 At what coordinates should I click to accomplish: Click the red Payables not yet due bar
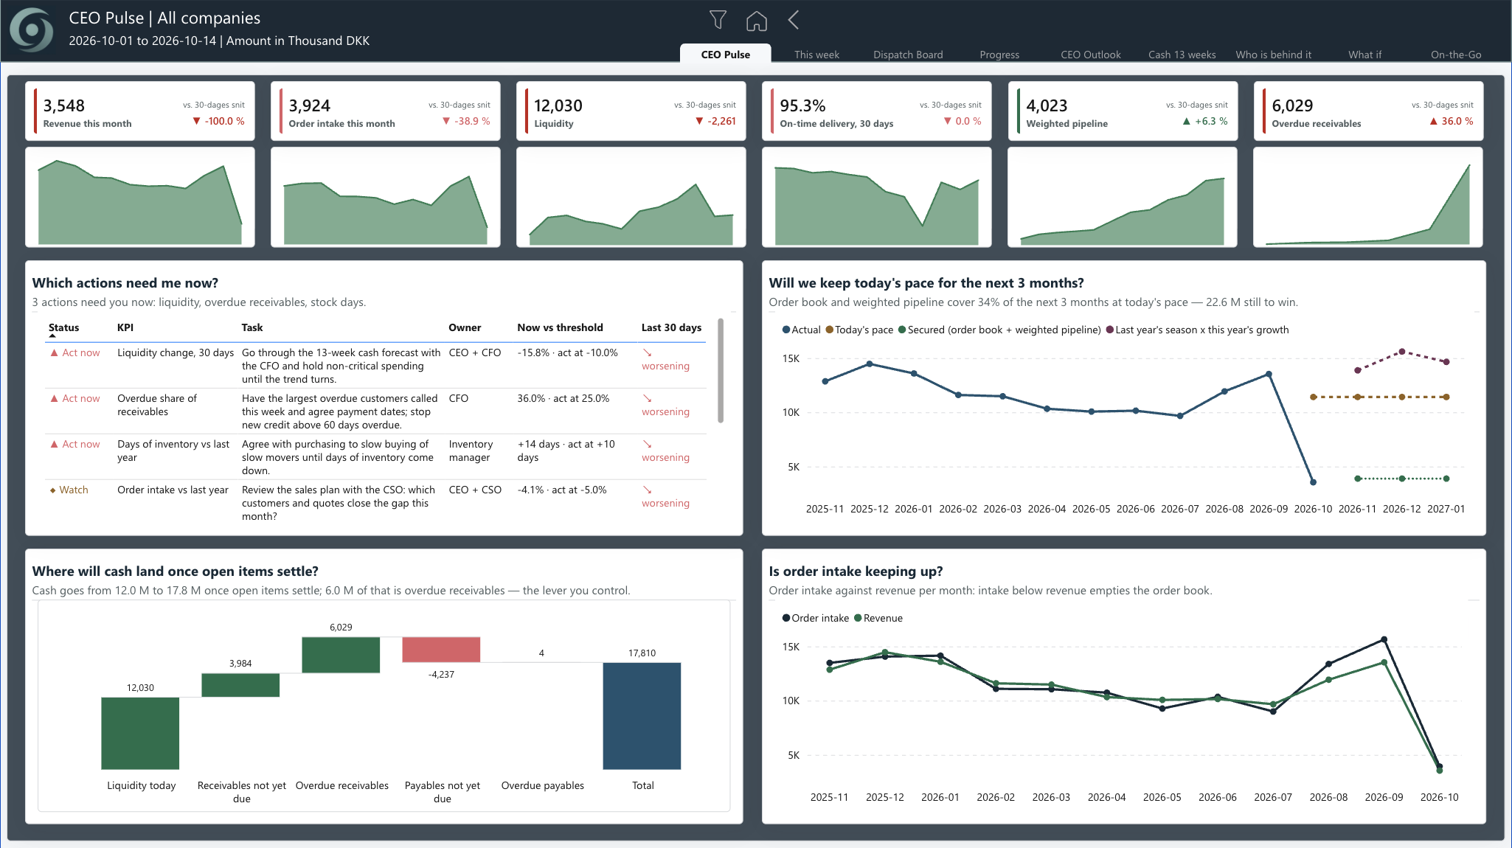[x=441, y=650]
